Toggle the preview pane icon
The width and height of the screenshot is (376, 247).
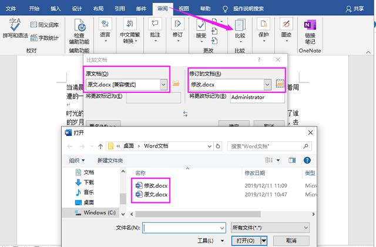[x=292, y=161]
